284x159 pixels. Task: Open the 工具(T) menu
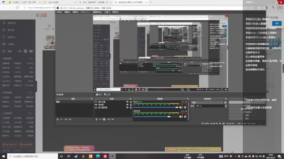[107, 12]
